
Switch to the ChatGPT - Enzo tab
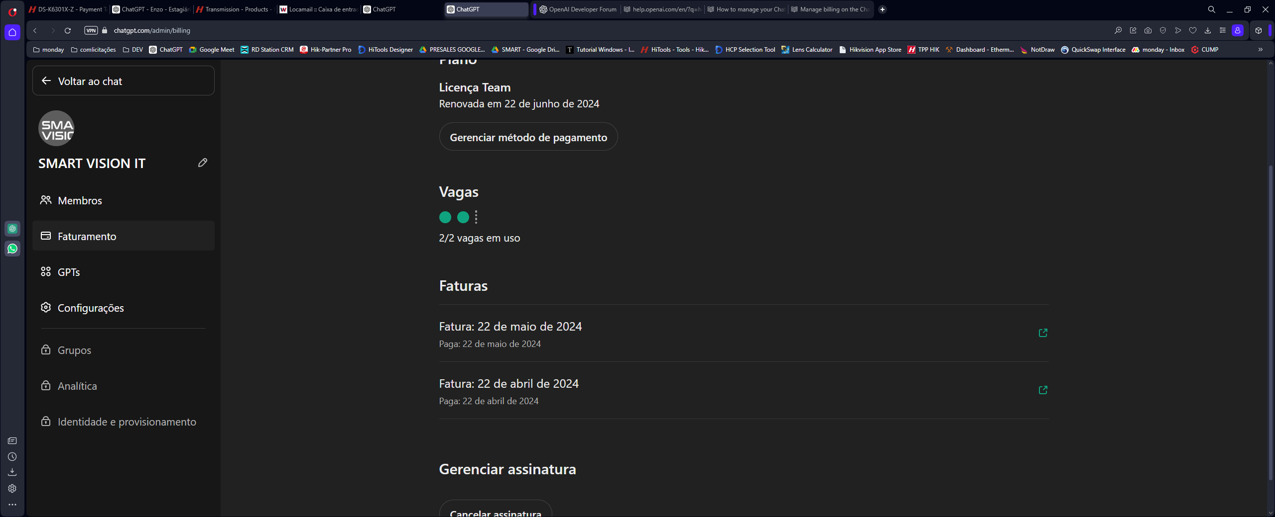coord(151,9)
